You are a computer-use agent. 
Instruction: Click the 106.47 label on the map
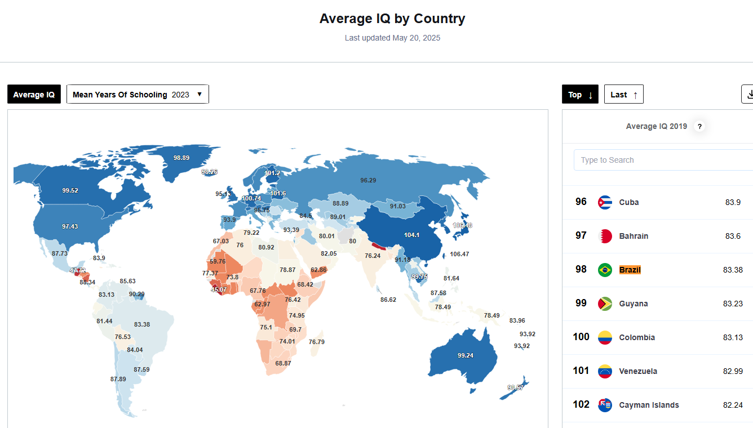coord(459,254)
